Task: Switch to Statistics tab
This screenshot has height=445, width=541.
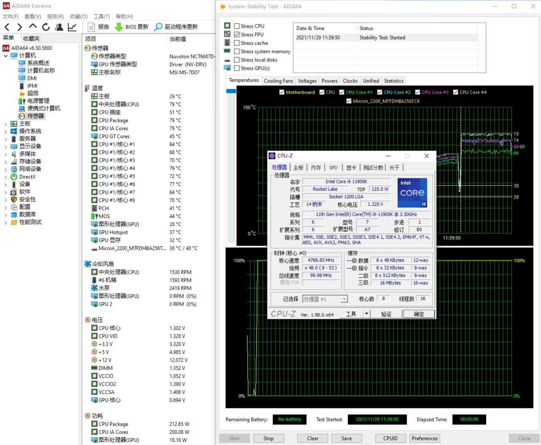Action: (x=394, y=81)
